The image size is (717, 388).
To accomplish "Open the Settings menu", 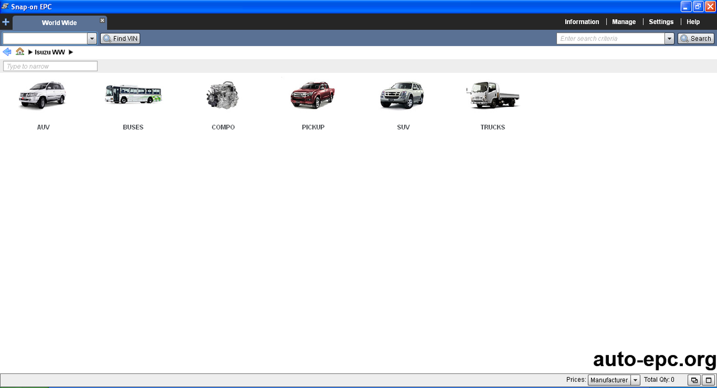I will pyautogui.click(x=661, y=22).
